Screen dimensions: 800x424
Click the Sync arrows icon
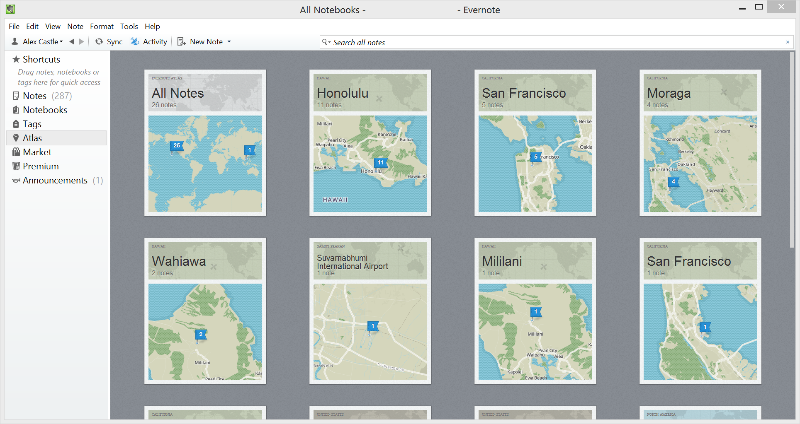pos(99,41)
